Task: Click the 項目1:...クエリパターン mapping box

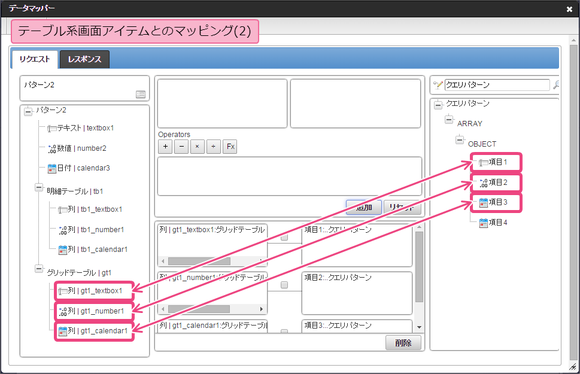Action: (357, 245)
